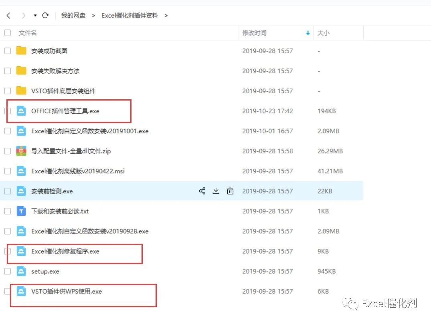Toggle sort direction arrow on 修改时间
The image size is (431, 322).
coord(308,33)
